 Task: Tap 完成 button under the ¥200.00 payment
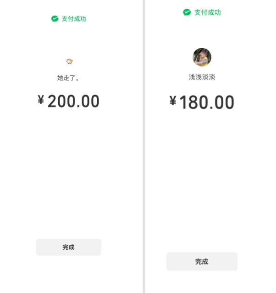(69, 247)
